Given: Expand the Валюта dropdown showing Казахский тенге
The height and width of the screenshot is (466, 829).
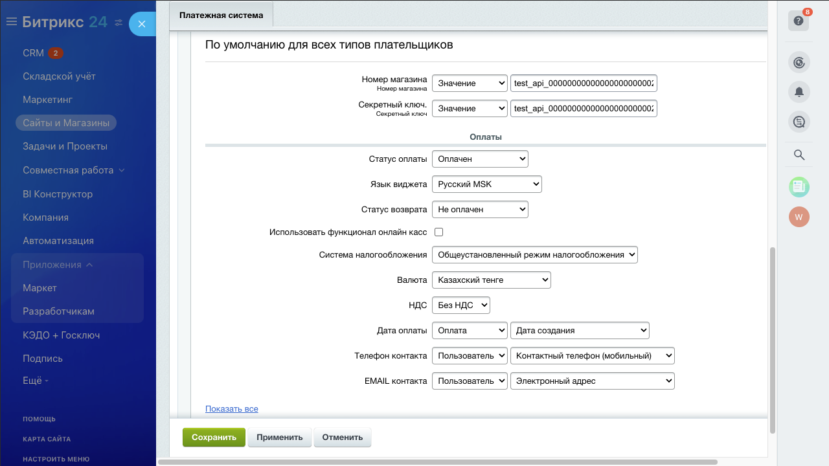Looking at the screenshot, I should click(x=491, y=280).
